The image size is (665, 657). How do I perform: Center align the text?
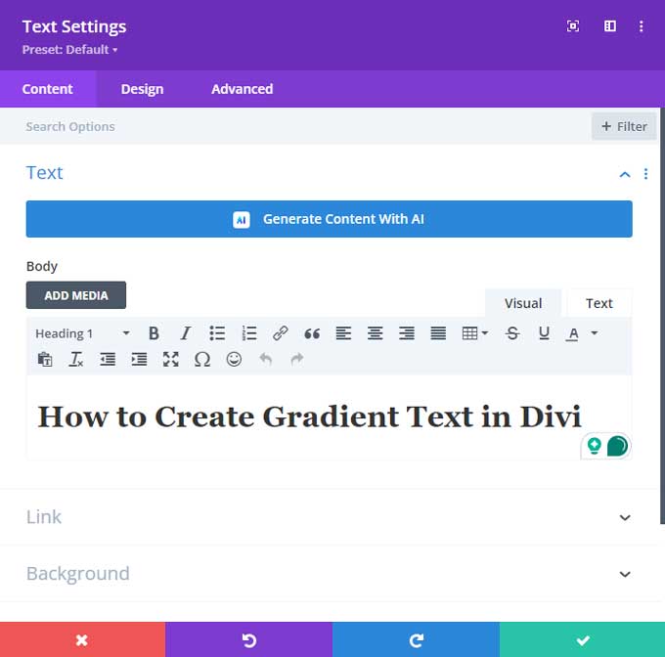tap(375, 333)
